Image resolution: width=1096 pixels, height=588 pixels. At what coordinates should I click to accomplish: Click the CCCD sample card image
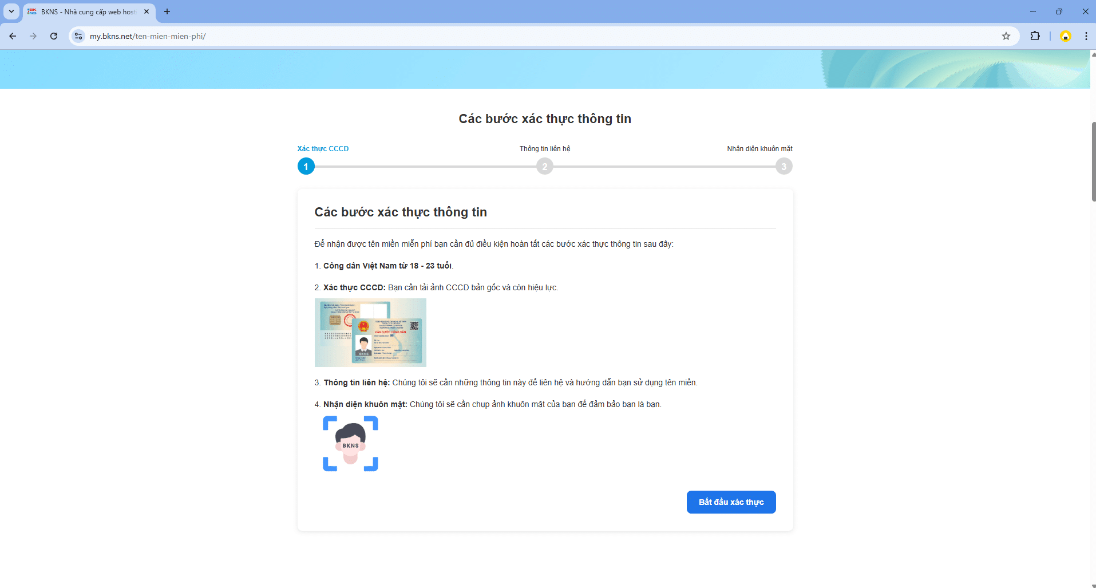tap(370, 333)
